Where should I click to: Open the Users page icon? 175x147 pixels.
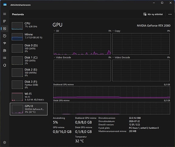5,50
